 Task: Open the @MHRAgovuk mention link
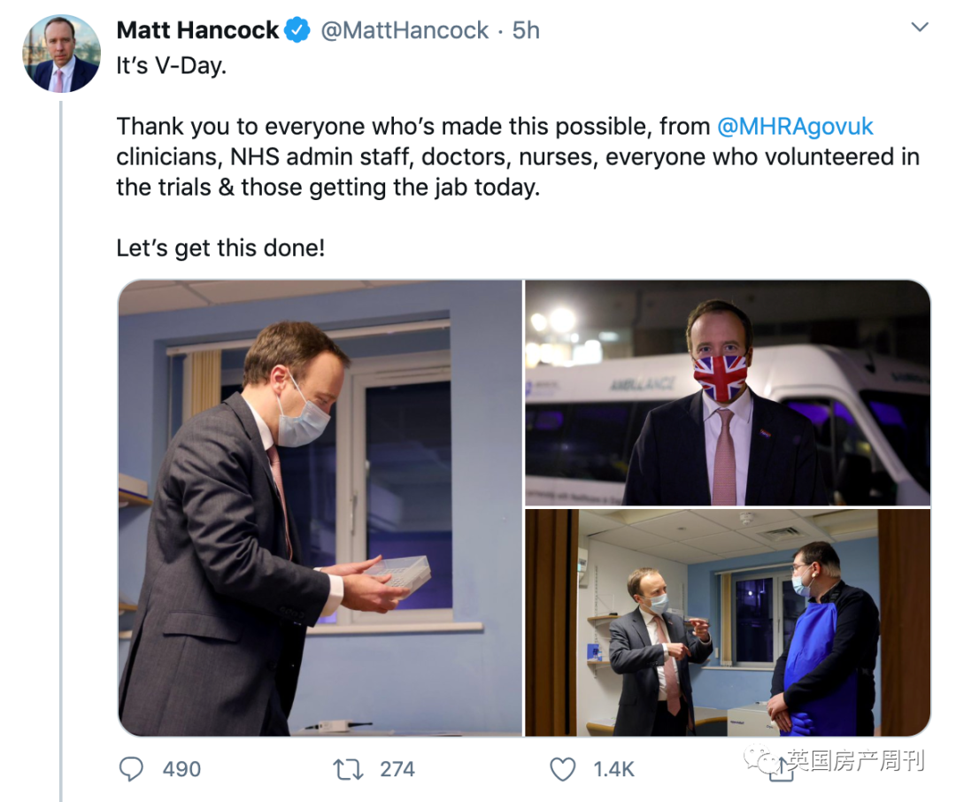(x=794, y=126)
